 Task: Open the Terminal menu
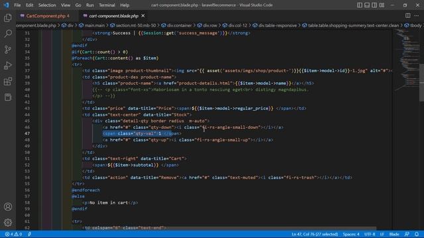click(107, 5)
